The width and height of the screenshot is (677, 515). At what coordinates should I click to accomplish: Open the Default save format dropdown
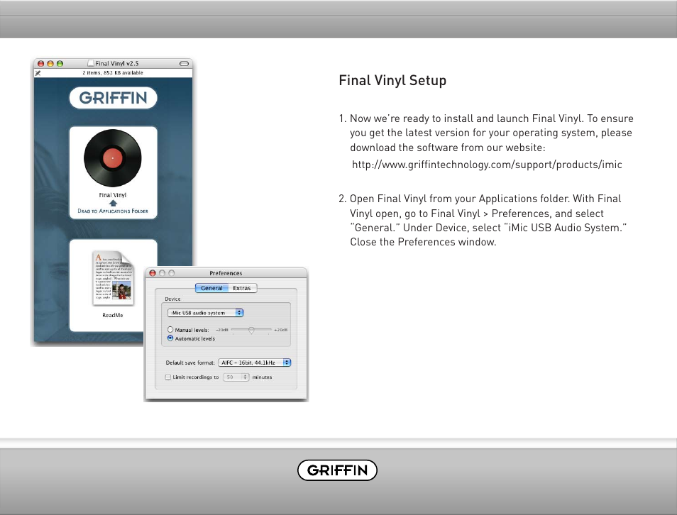pyautogui.click(x=254, y=362)
